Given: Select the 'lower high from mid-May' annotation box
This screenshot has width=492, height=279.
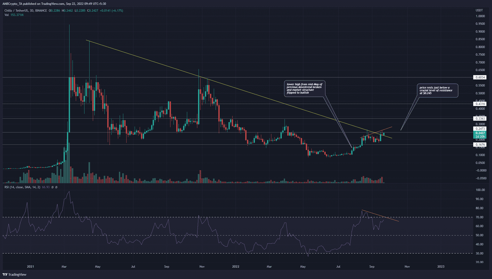Looking at the screenshot, I should pos(305,89).
